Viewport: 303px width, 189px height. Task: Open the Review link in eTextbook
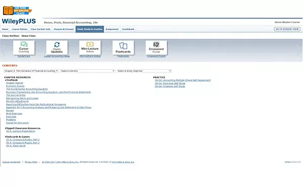[x=10, y=111]
